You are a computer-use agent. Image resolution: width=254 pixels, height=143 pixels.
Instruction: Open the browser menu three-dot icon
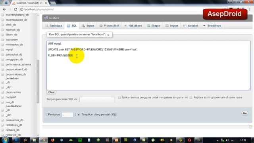(250, 10)
